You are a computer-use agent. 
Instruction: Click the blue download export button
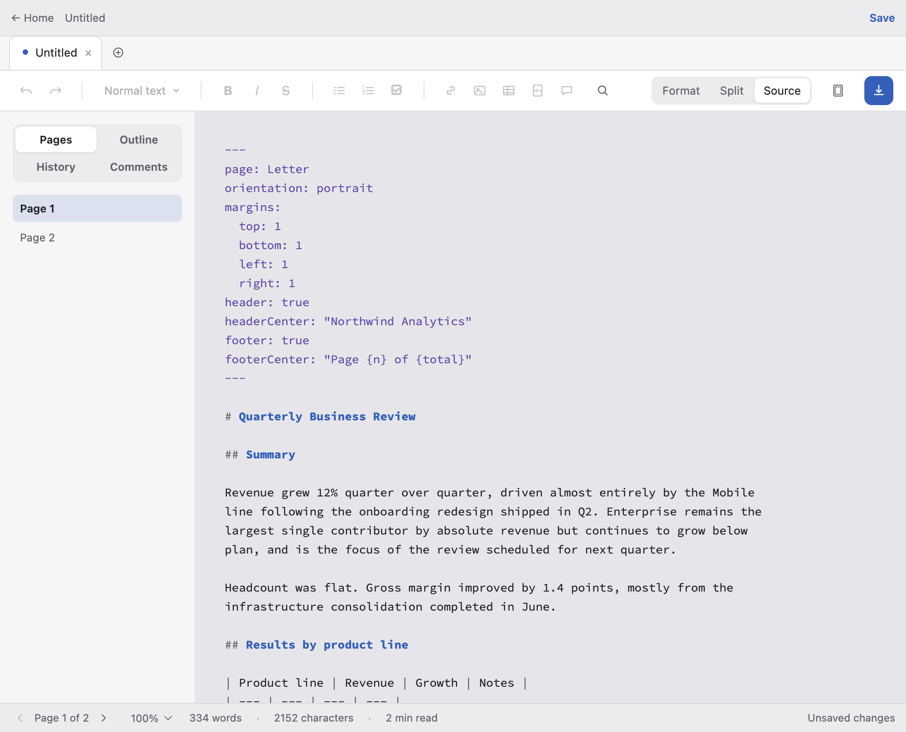pyautogui.click(x=879, y=91)
